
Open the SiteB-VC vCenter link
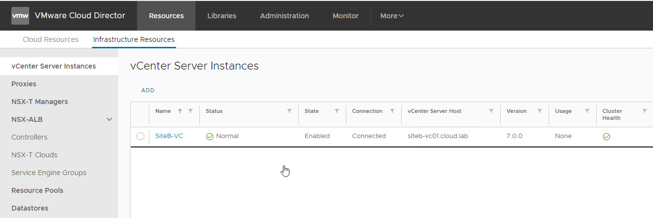169,136
